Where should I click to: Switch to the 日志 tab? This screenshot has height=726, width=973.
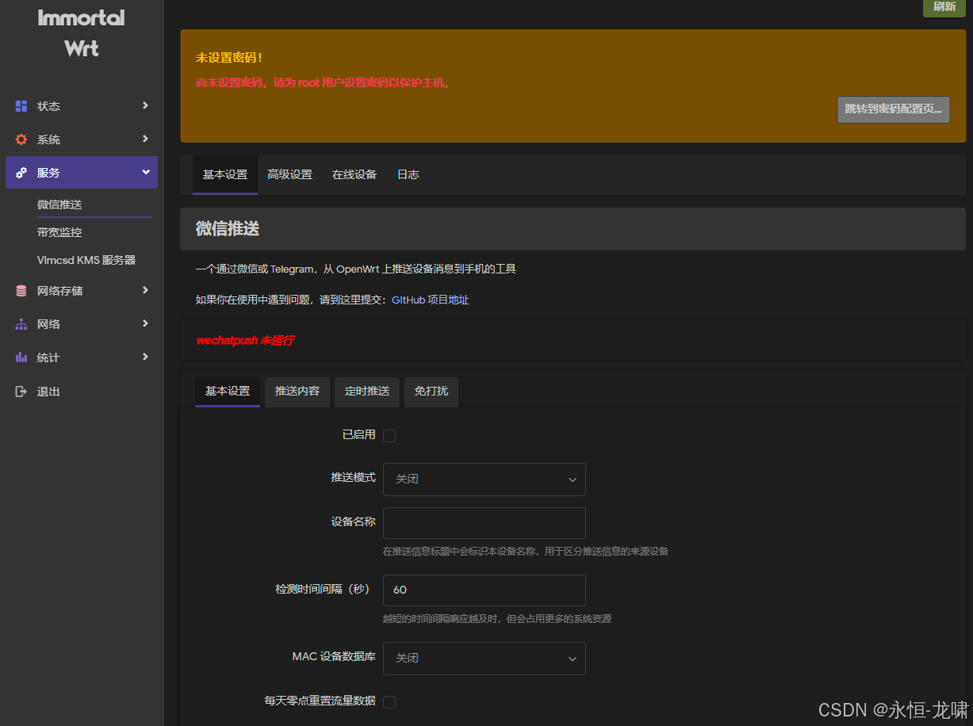408,174
